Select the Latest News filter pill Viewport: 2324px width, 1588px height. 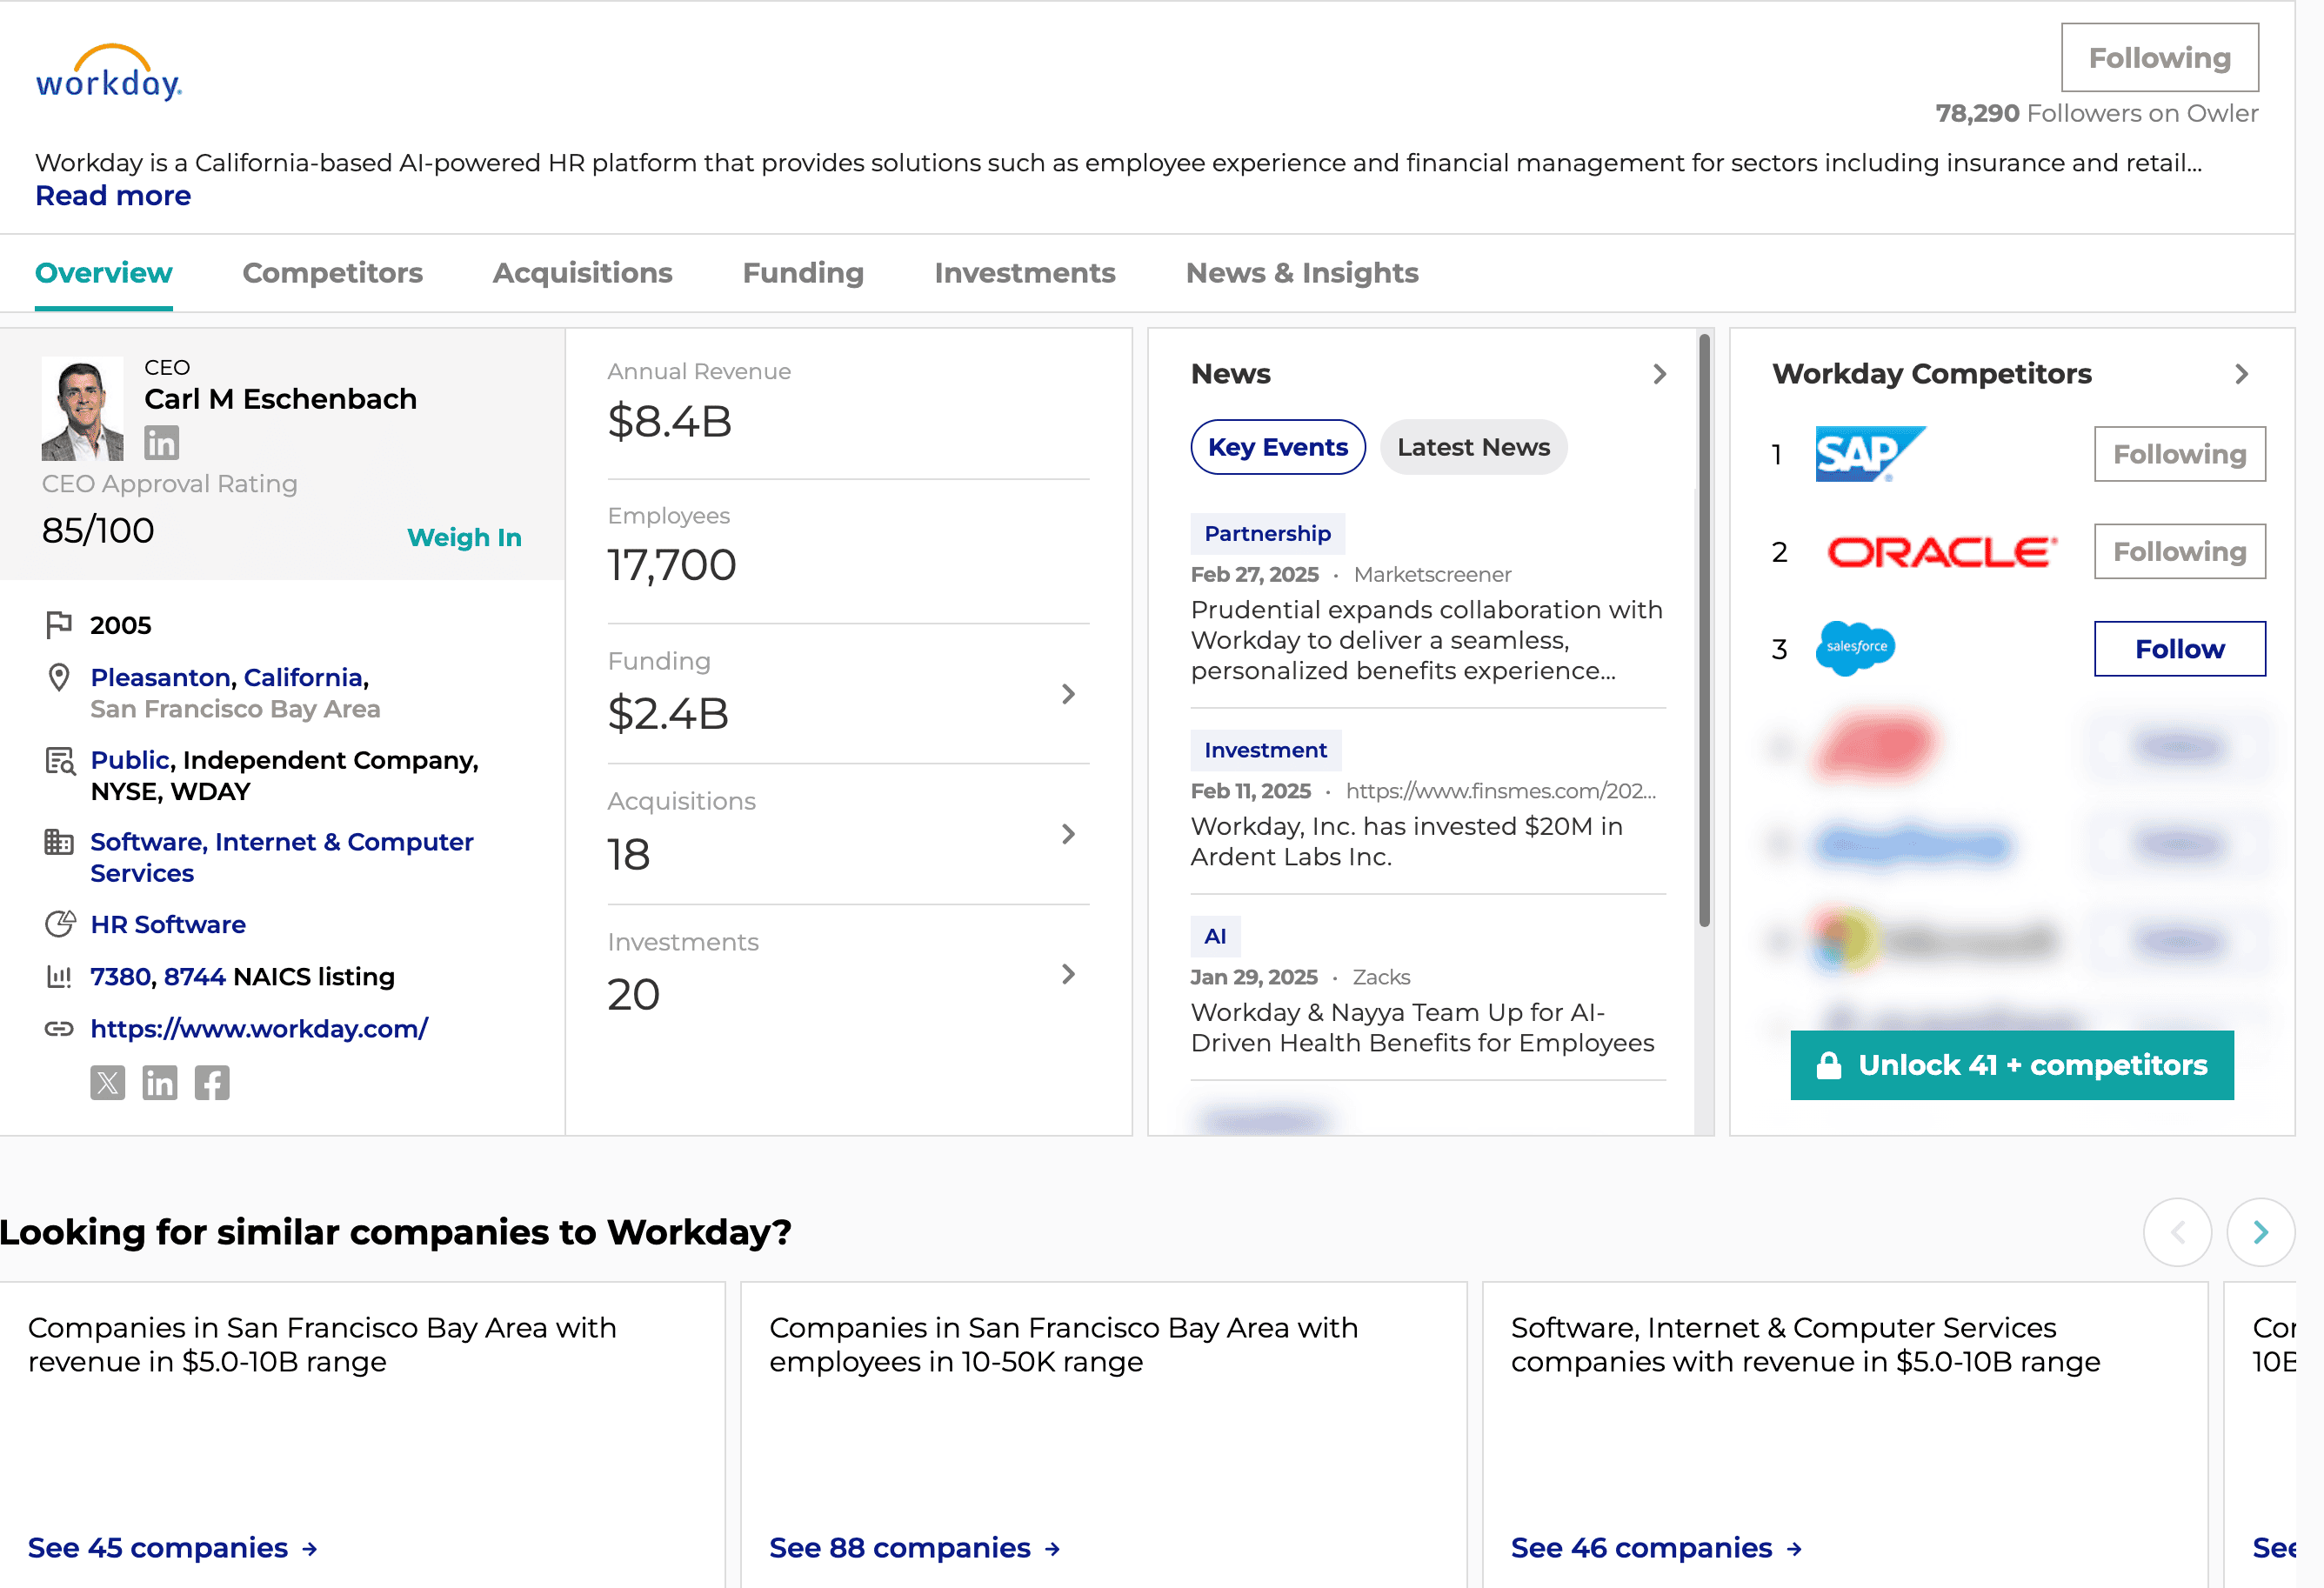coord(1473,447)
